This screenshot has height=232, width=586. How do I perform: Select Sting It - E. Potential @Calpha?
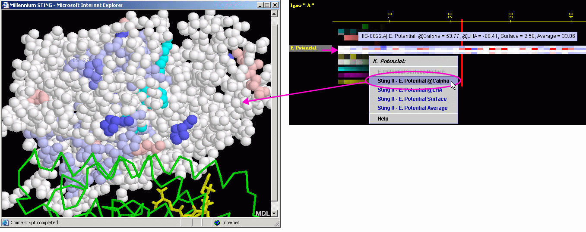pyautogui.click(x=413, y=81)
